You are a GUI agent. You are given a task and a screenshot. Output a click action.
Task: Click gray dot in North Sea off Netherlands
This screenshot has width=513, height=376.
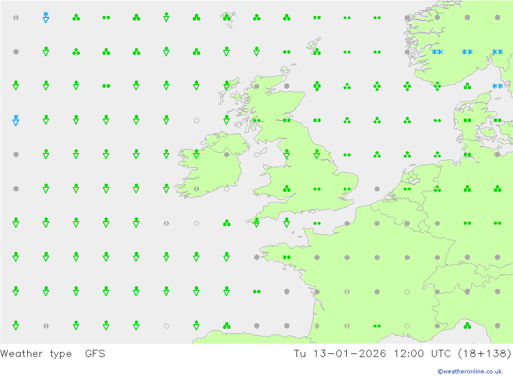pyautogui.click(x=377, y=189)
